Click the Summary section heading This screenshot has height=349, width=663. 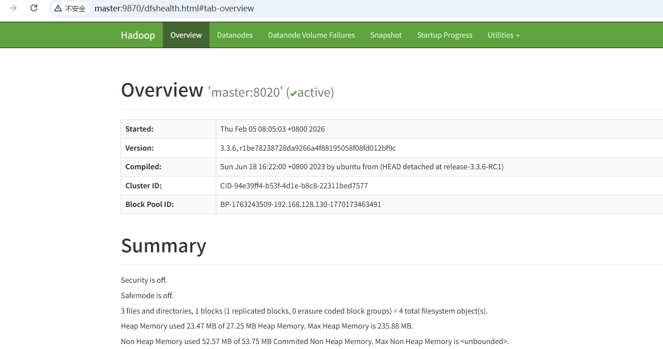tap(163, 246)
